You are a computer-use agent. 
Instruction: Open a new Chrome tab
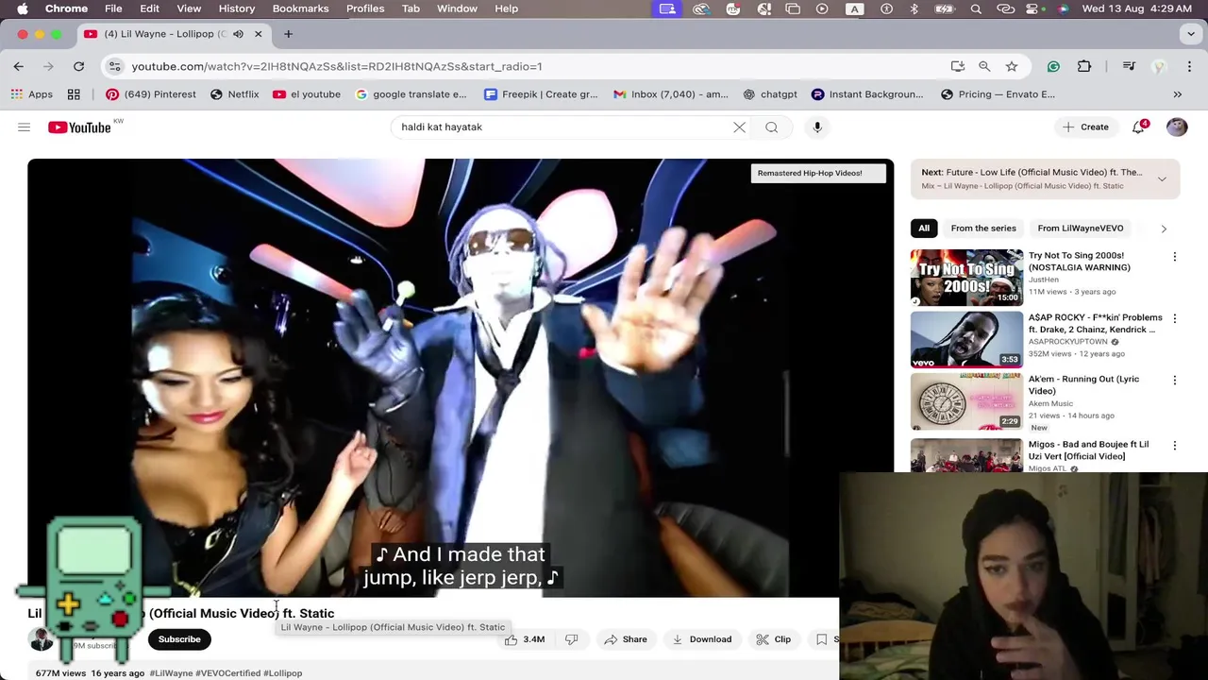point(288,34)
